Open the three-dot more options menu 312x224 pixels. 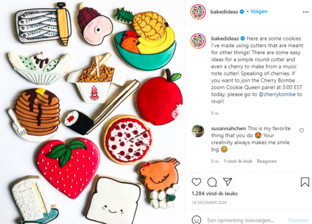[305, 12]
